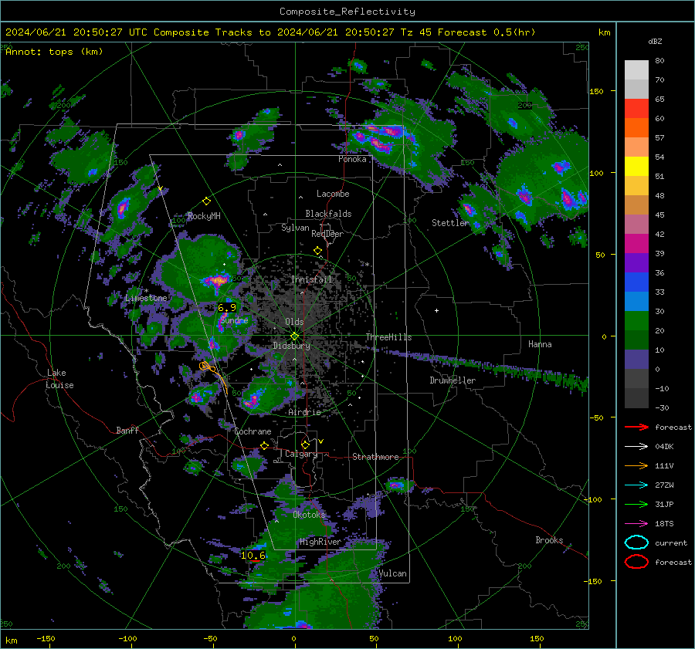
Task: Click the Composite_Reflectivity title
Action: tap(347, 12)
